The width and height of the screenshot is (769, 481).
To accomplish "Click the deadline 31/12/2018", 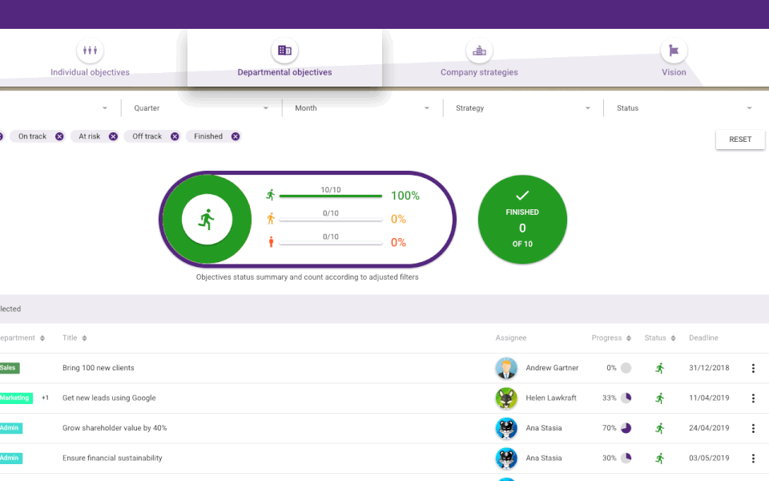I will point(709,368).
